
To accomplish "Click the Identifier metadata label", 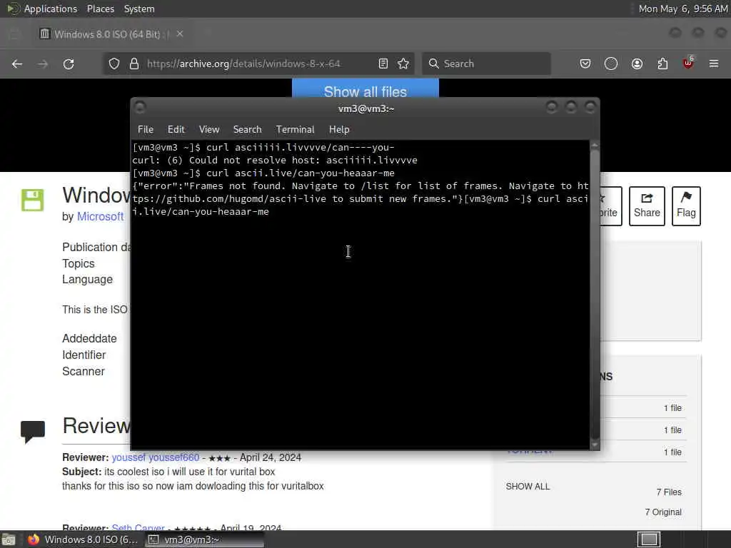I will point(84,355).
